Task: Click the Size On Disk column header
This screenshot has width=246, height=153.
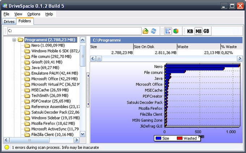Action: pyautogui.click(x=155, y=47)
